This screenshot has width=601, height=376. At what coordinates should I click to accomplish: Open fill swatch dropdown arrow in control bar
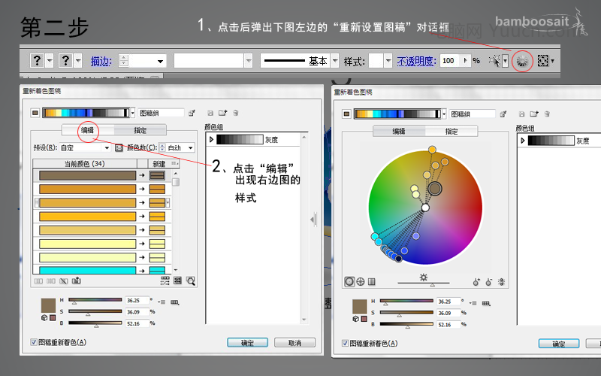[x=50, y=61]
